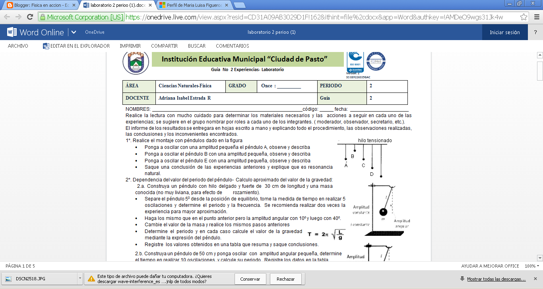The height and width of the screenshot is (289, 543).
Task: Switch to the Blogger Fisica en accion tab
Action: [x=42, y=6]
